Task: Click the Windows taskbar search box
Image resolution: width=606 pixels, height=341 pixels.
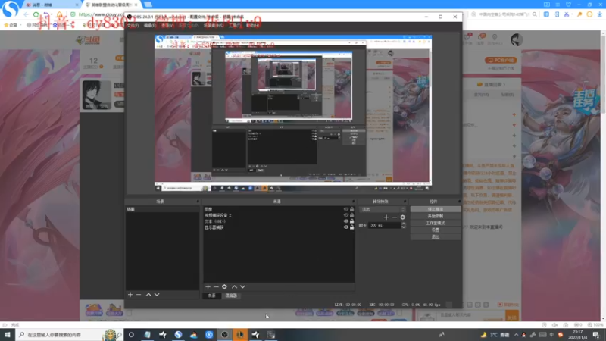Action: pyautogui.click(x=70, y=335)
